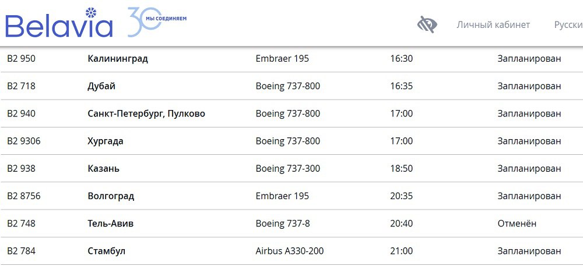Click the Казань destination
Screen dimensions: 583x266
pyautogui.click(x=103, y=169)
